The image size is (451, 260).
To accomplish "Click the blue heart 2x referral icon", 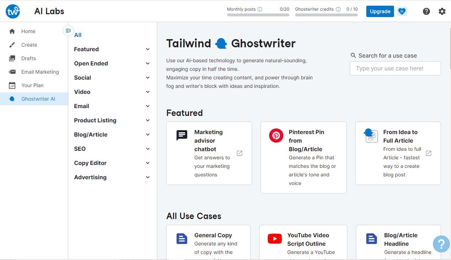I will click(402, 11).
